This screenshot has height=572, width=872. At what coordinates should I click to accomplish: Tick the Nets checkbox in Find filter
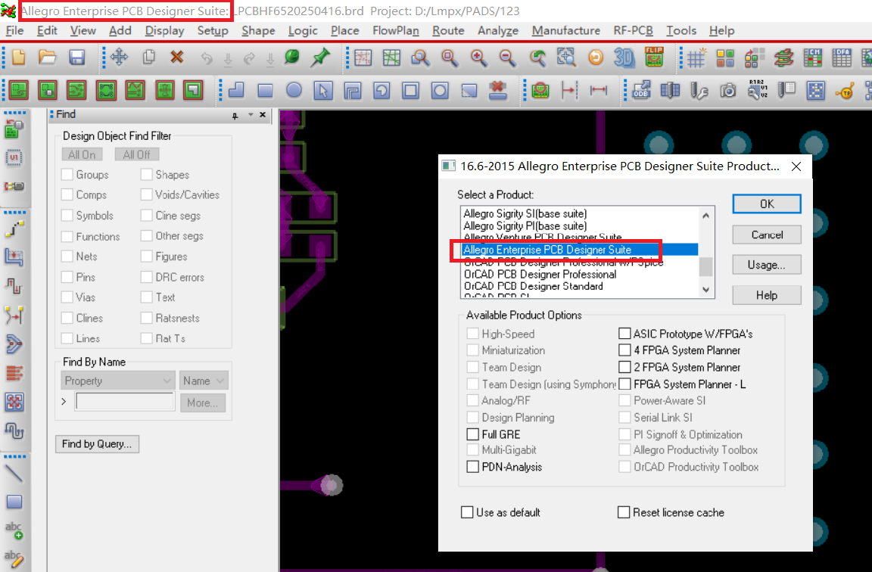(x=67, y=256)
